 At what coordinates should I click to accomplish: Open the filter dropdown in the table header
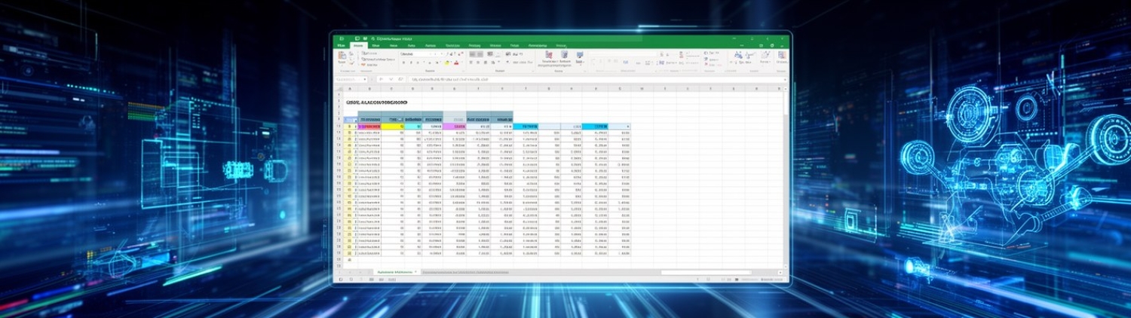click(627, 126)
